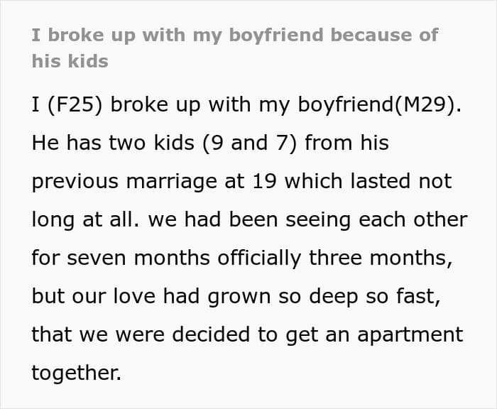The image size is (497, 409).
Task: Click the post title about boyfriend's kids
Action: pyautogui.click(x=235, y=48)
